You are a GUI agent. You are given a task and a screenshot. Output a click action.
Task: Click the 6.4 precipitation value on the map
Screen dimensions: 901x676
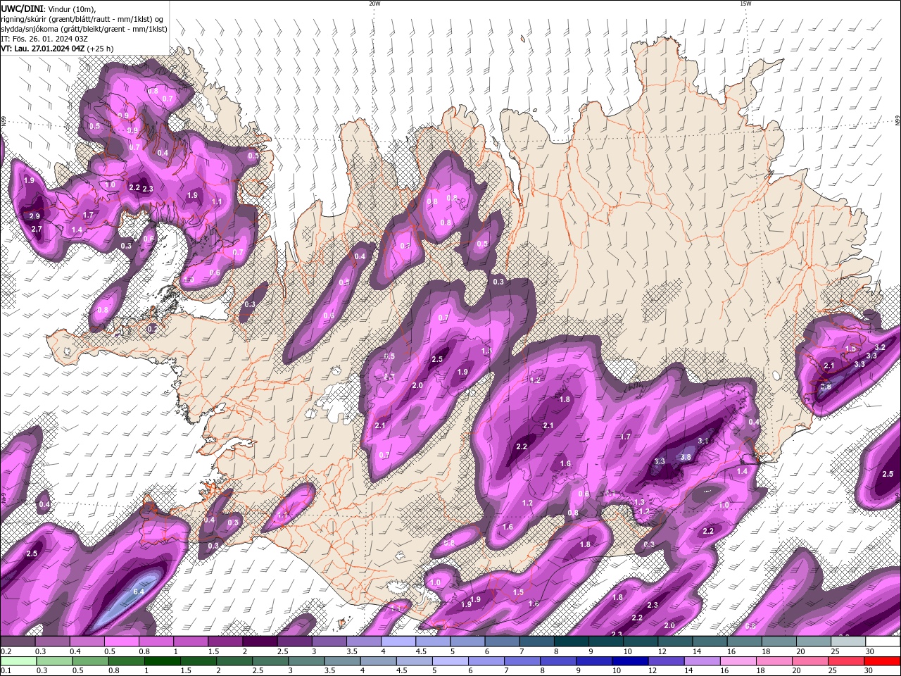[139, 592]
